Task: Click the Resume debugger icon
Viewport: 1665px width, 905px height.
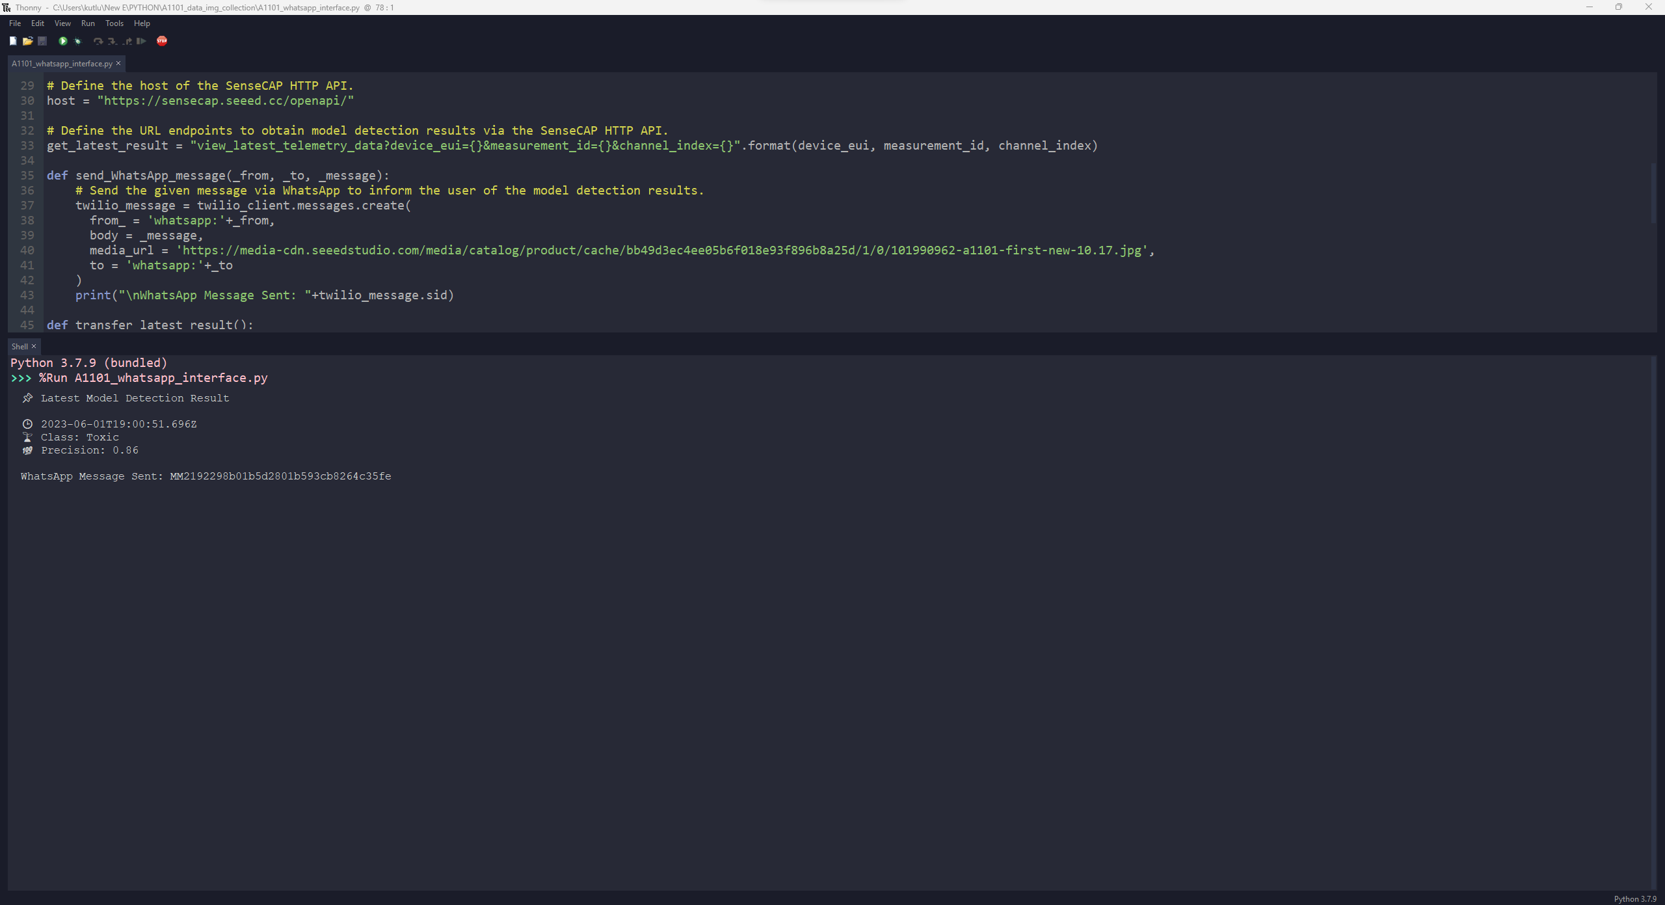Action: click(141, 41)
